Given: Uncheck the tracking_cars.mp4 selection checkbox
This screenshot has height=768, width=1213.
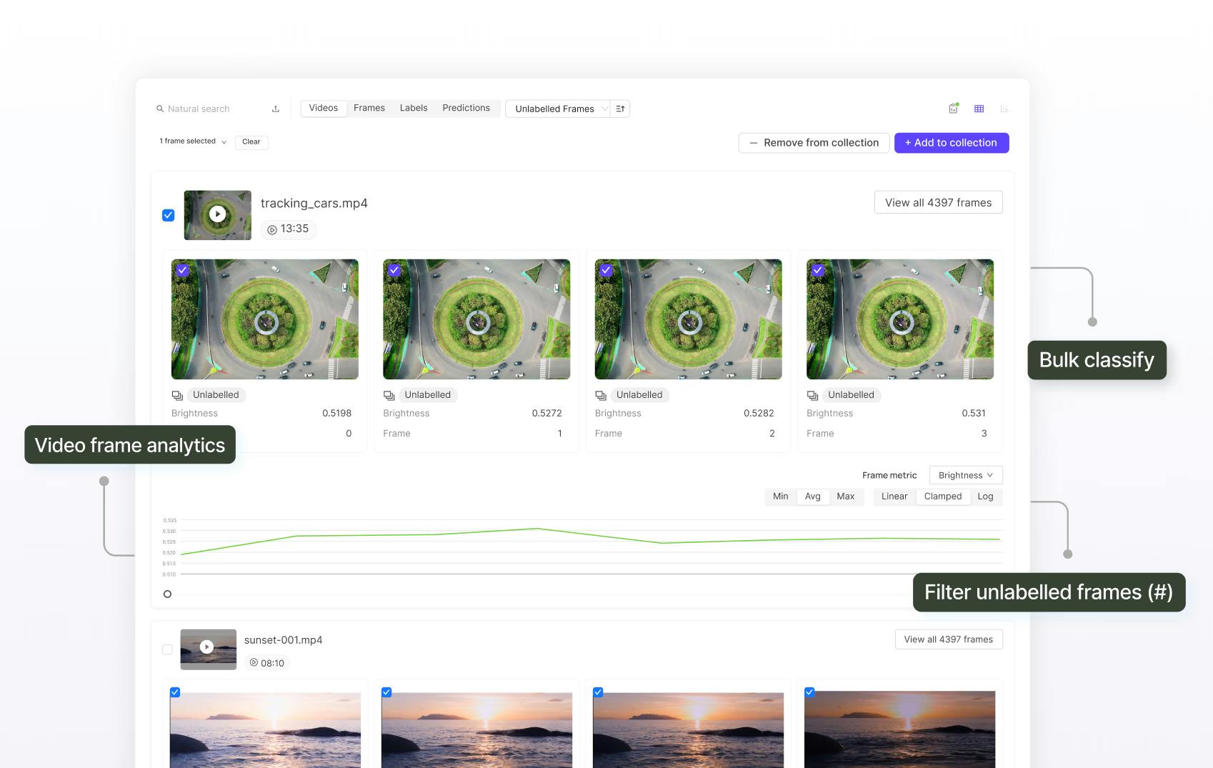Looking at the screenshot, I should (168, 214).
